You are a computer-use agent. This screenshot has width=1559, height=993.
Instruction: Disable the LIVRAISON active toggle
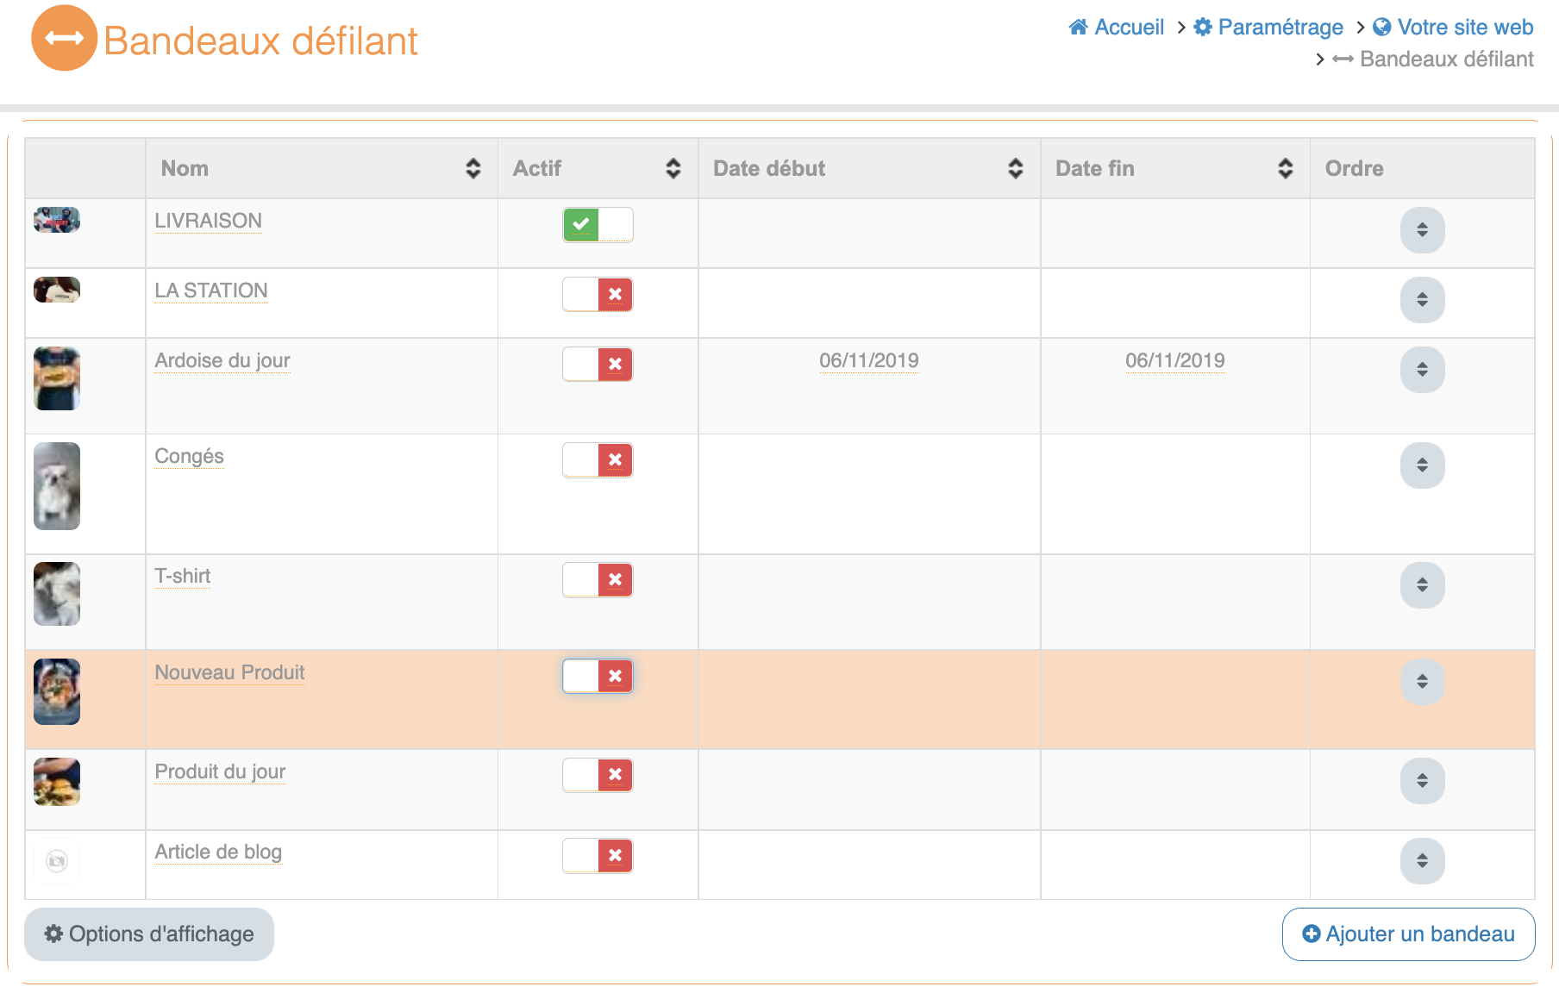598,225
